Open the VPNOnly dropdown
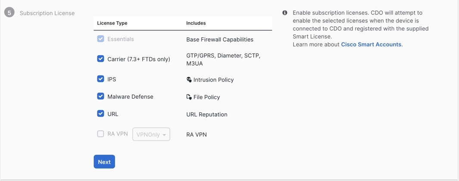This screenshot has width=459, height=181. [151, 134]
